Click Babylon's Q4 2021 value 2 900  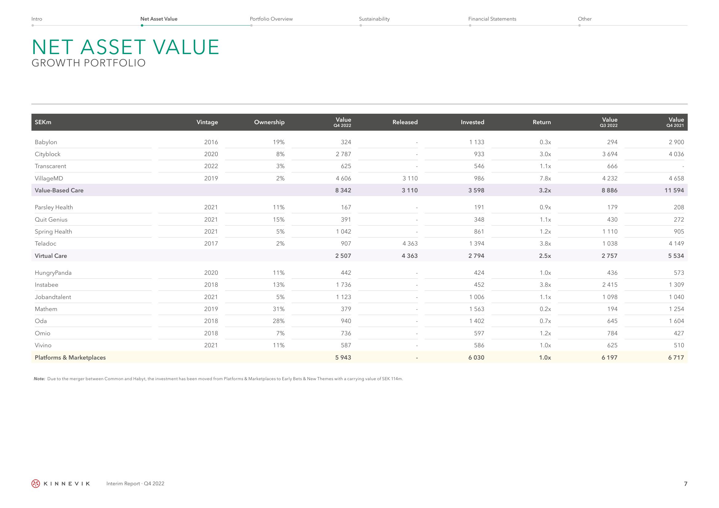click(x=677, y=142)
